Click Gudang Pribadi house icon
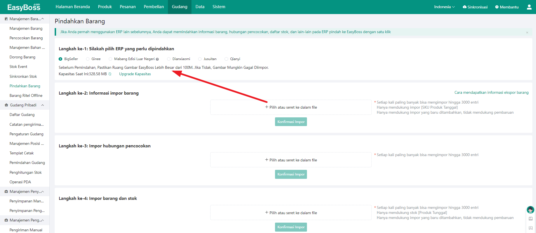 [x=6, y=105]
